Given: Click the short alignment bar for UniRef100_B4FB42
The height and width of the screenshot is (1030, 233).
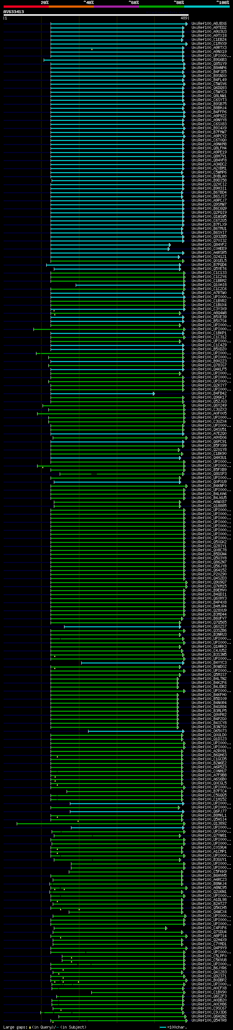Looking at the screenshot, I should 102,394.
